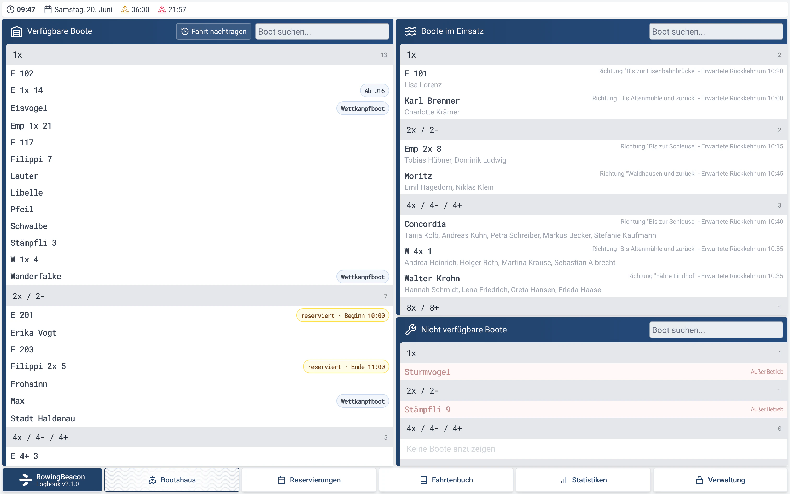Open the Reservierungen tab
Viewport: 790px width, 494px height.
(309, 480)
